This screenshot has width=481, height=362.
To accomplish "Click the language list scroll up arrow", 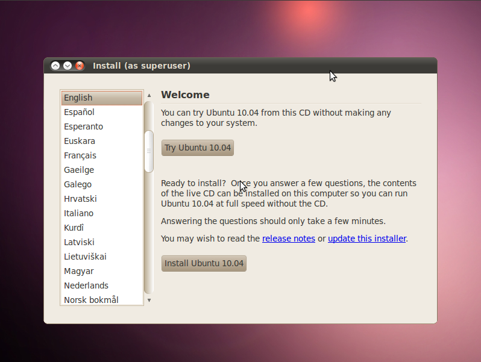I will click(149, 95).
